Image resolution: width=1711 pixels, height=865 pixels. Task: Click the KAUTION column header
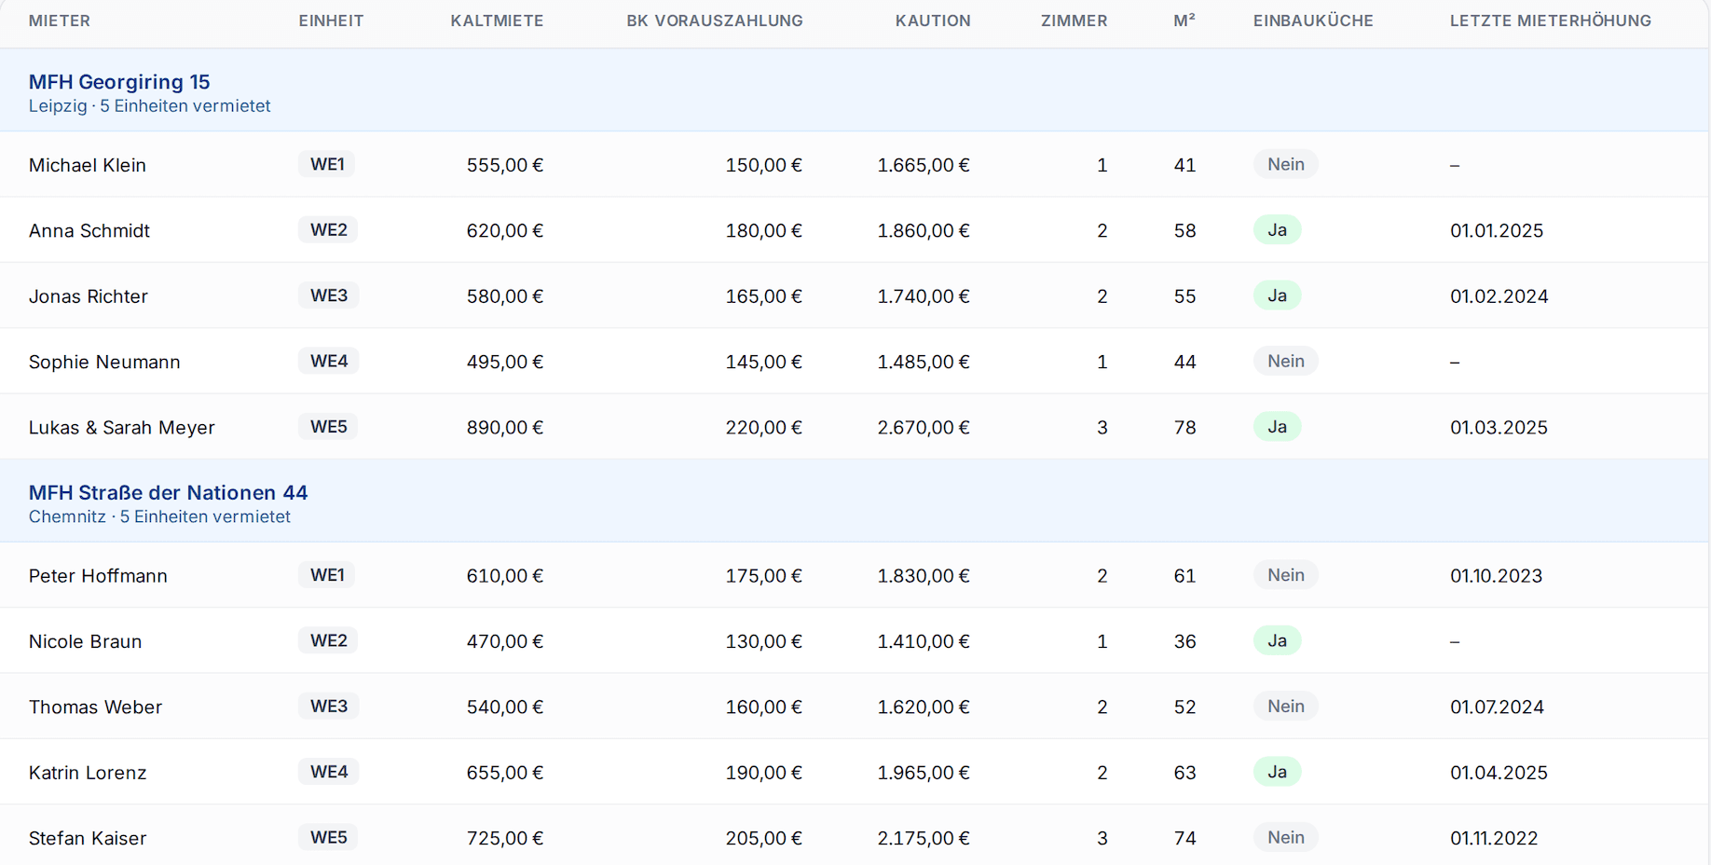pos(933,21)
